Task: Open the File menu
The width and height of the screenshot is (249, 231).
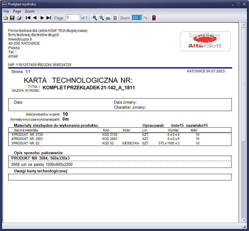Action: (x=6, y=11)
